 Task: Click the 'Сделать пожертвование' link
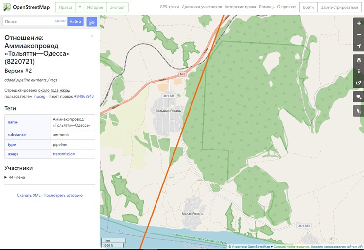click(x=292, y=247)
